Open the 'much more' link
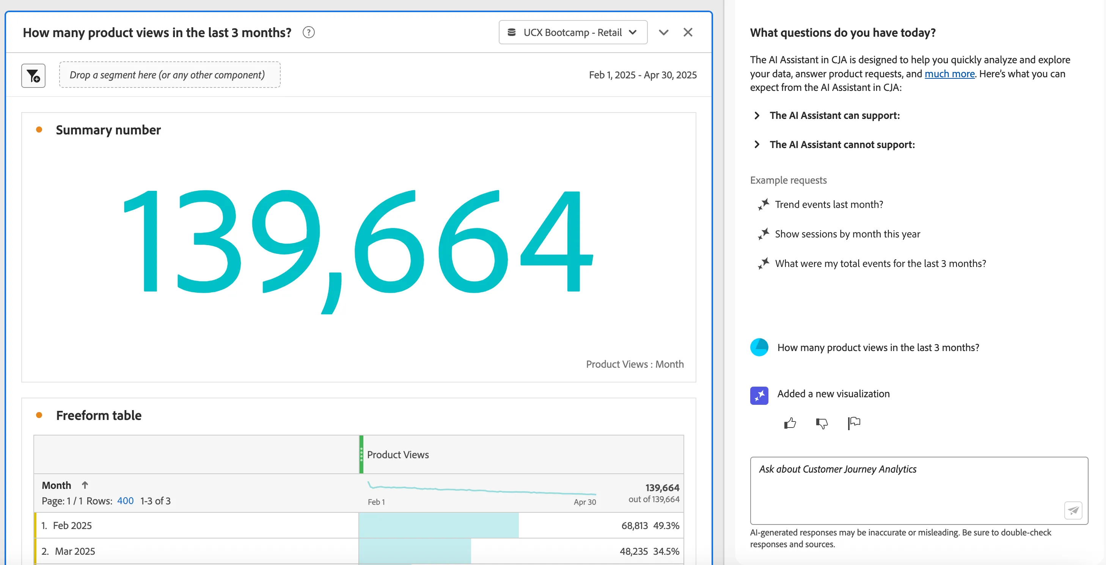1106x565 pixels. coord(949,74)
